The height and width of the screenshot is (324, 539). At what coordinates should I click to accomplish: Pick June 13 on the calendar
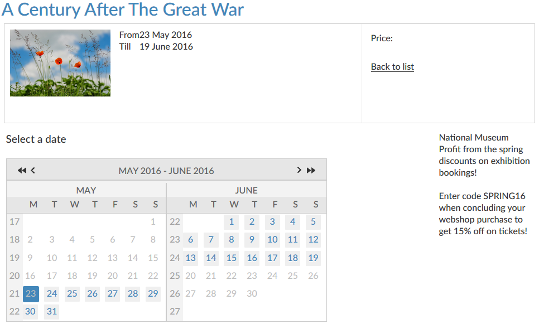tap(191, 258)
